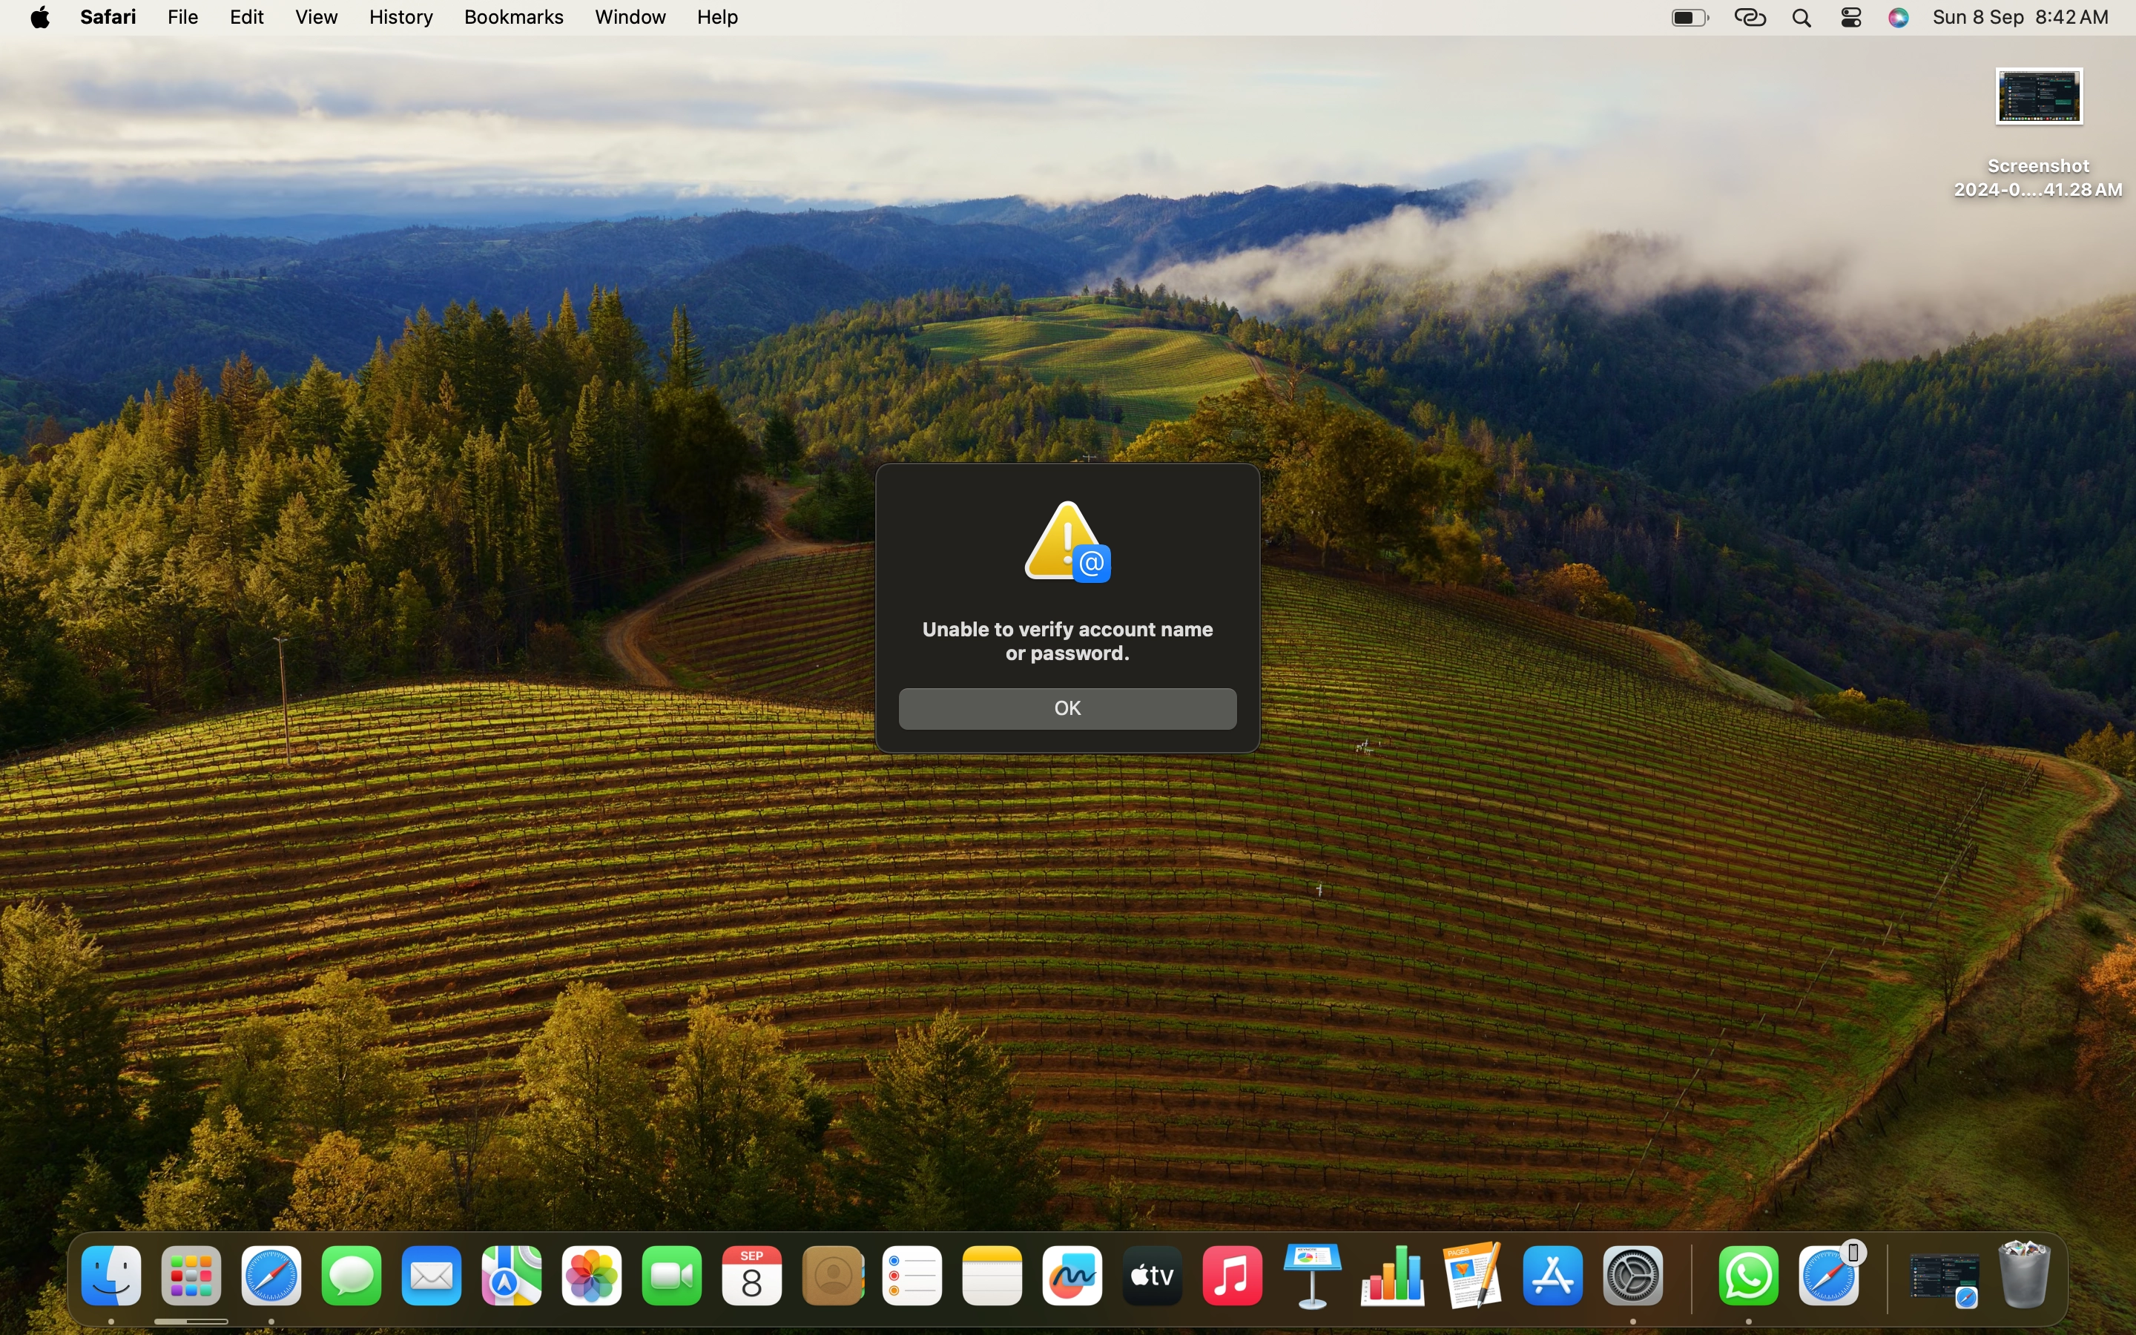The width and height of the screenshot is (2136, 1335).
Task: Open App Store from the Dock
Action: click(x=1554, y=1276)
